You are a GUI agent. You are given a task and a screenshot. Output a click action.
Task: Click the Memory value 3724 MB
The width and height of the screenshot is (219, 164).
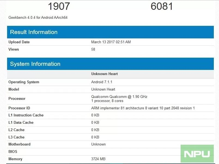[98, 159]
